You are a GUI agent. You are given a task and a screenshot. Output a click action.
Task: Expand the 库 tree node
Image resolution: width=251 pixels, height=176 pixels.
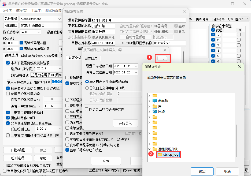coord(149,106)
